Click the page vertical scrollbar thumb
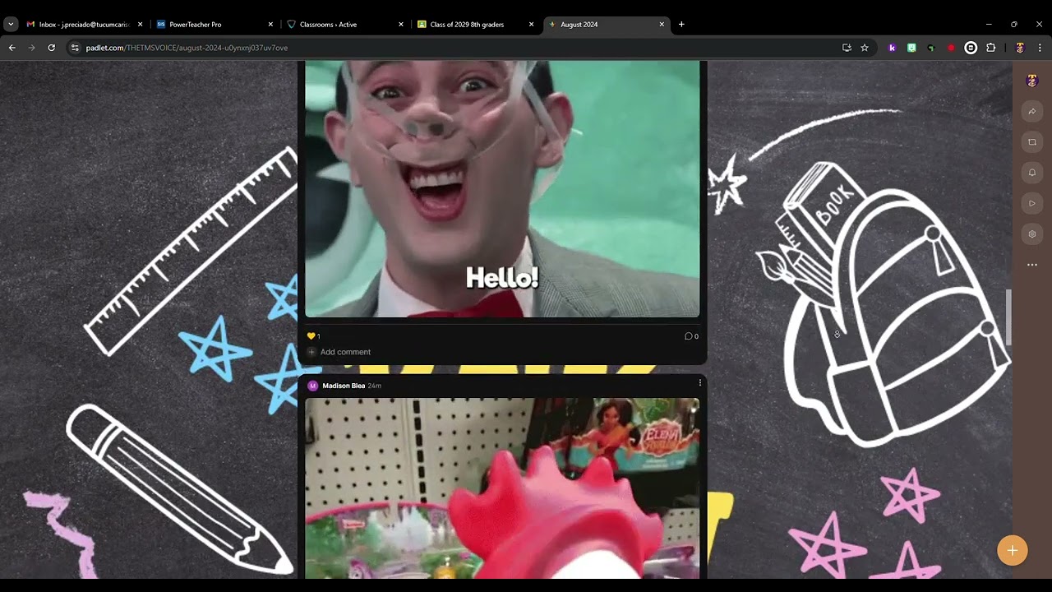The image size is (1052, 592). [1009, 317]
